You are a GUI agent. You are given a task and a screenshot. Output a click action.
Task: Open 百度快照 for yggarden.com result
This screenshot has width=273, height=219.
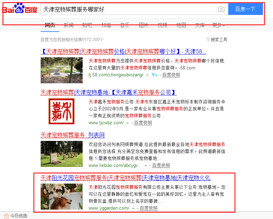pos(149,208)
